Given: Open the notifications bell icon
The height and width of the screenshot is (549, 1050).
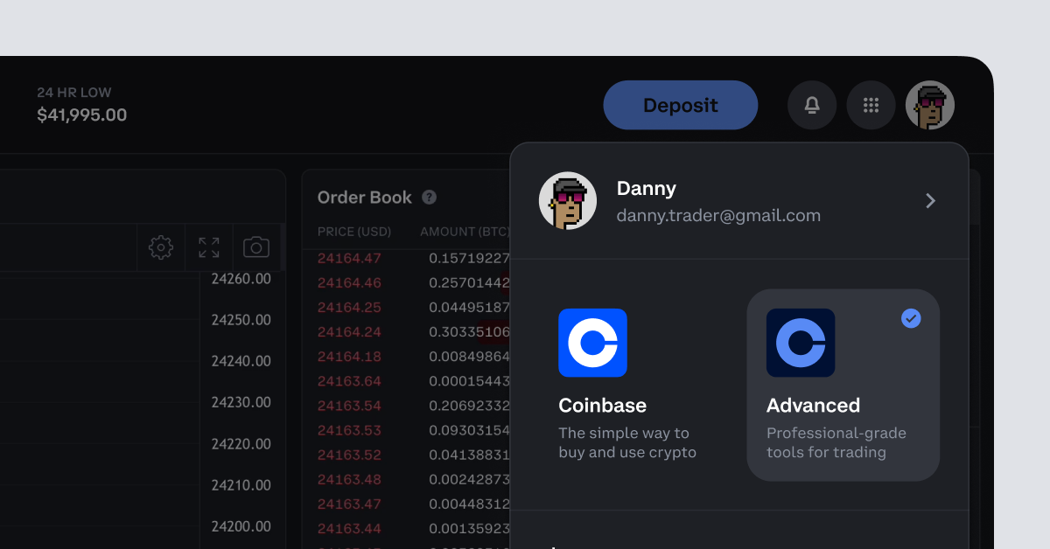Looking at the screenshot, I should [811, 105].
